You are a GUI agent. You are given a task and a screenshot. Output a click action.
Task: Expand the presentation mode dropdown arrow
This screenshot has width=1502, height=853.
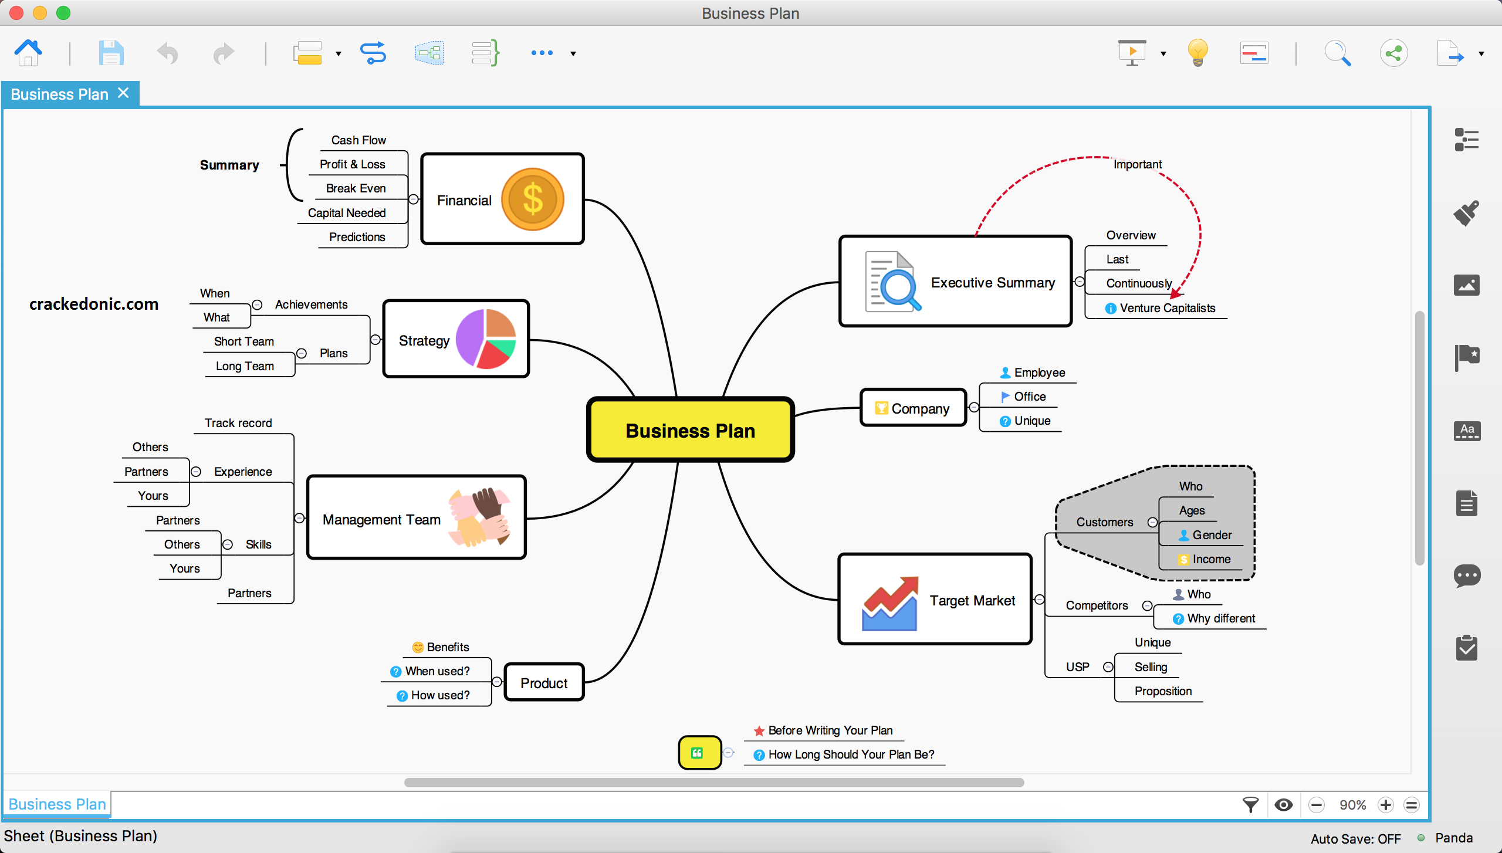point(1163,52)
